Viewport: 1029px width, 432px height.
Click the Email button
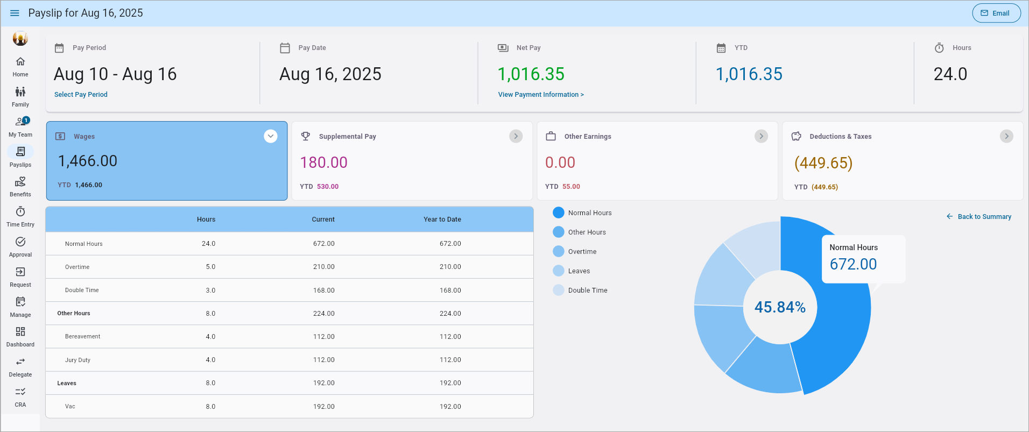(996, 13)
